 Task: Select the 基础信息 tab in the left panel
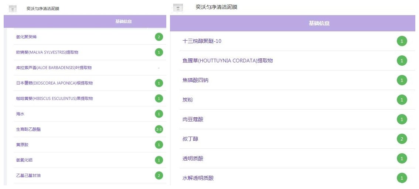coord(123,21)
